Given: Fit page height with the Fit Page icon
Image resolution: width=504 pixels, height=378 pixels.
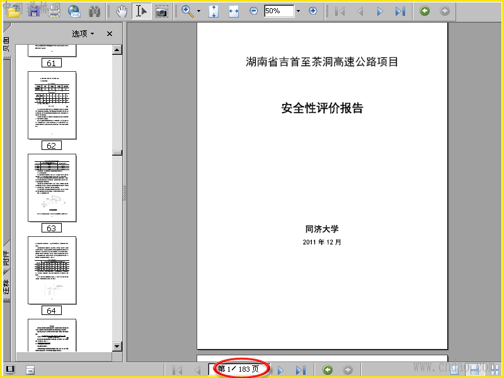Looking at the screenshot, I should coord(214,11).
